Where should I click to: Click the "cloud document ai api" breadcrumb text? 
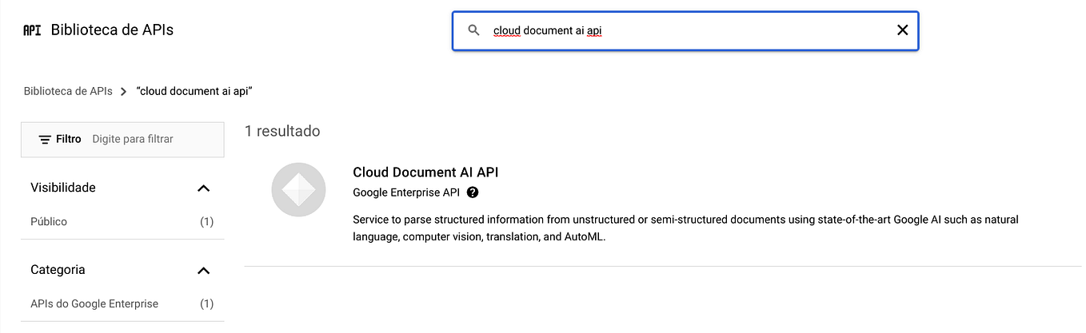(x=195, y=91)
